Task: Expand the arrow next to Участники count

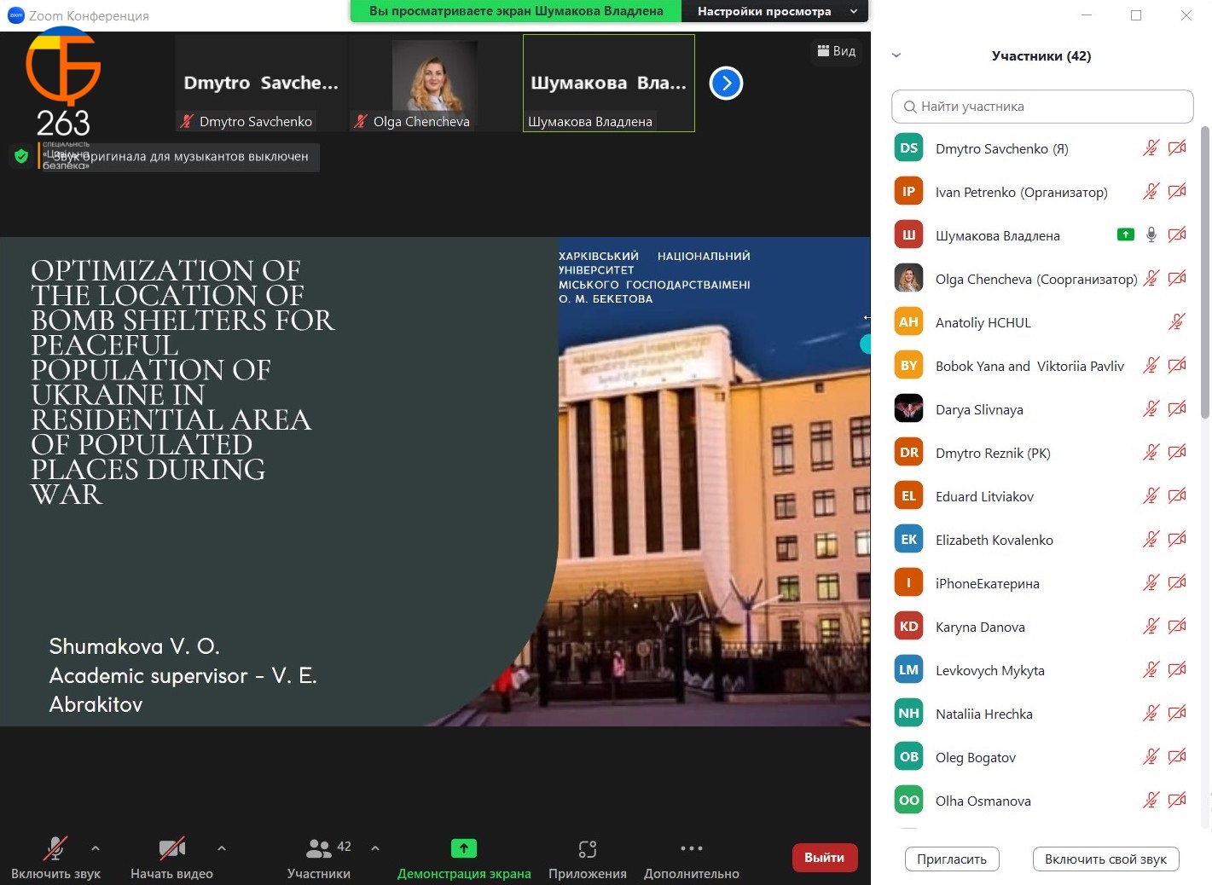Action: point(375,848)
